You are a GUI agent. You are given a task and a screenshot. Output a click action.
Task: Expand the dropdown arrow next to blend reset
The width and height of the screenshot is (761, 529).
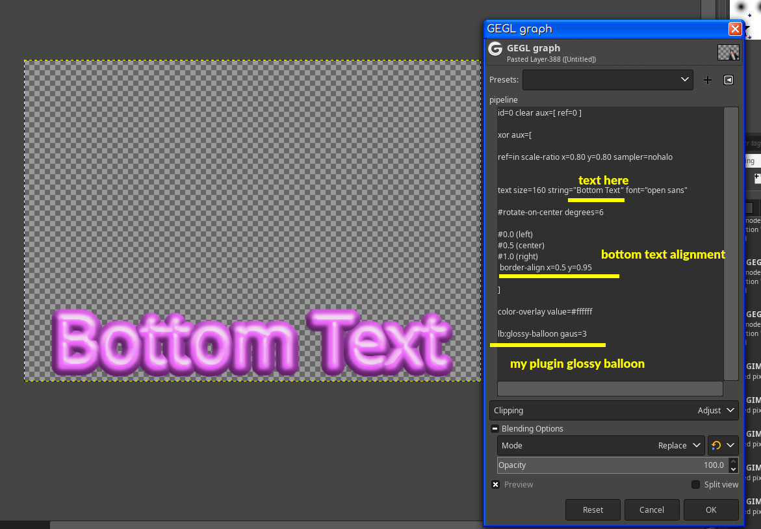[x=730, y=446]
